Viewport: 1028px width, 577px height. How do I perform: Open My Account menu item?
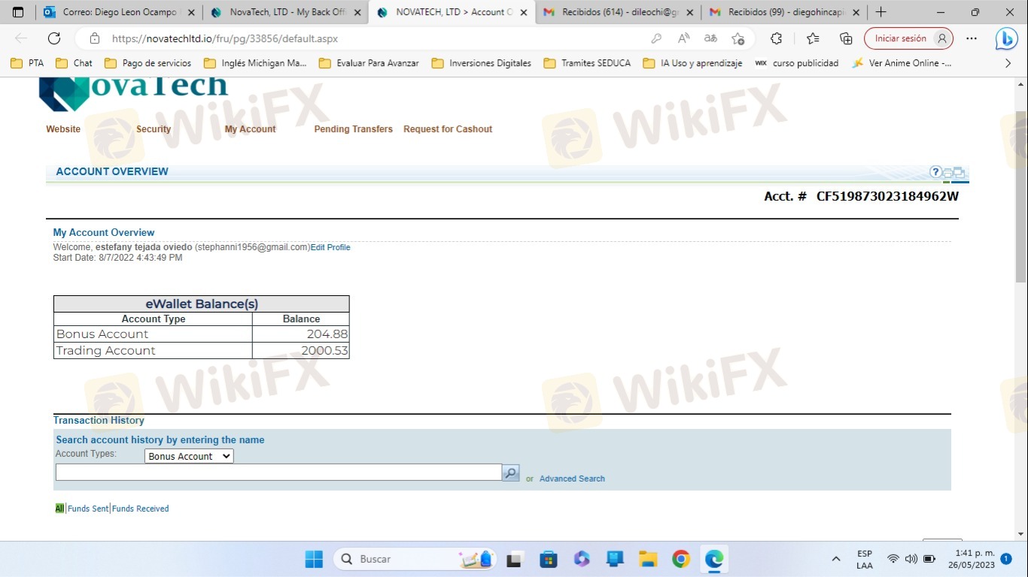coord(250,129)
